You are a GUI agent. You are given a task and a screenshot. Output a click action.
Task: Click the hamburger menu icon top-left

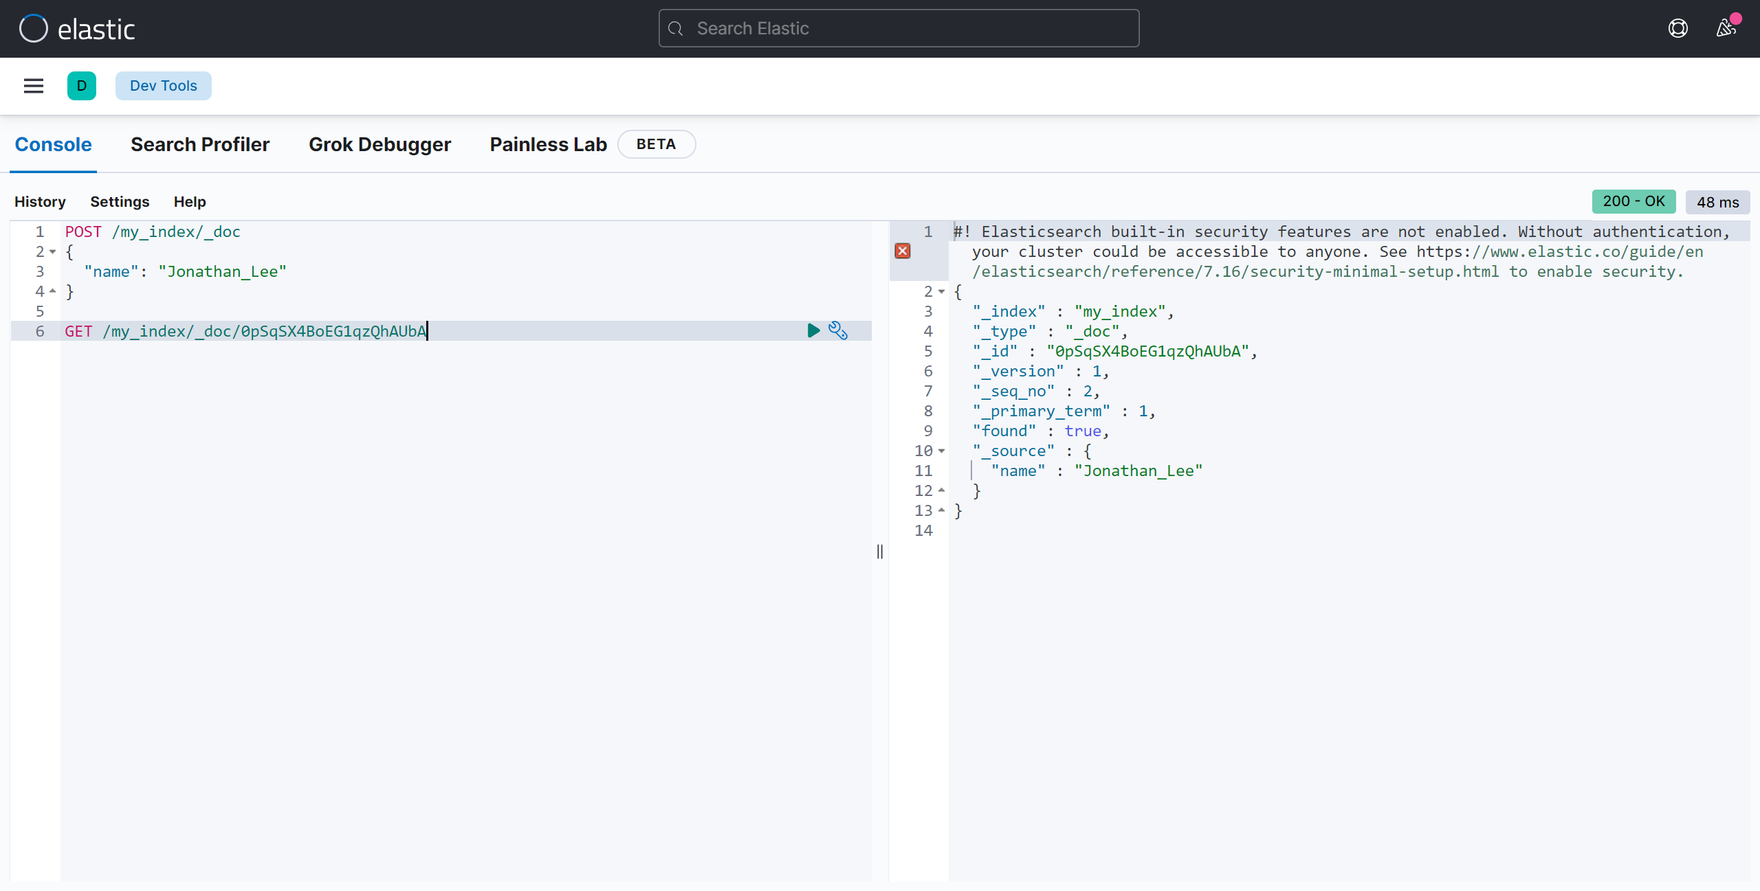[x=34, y=85]
